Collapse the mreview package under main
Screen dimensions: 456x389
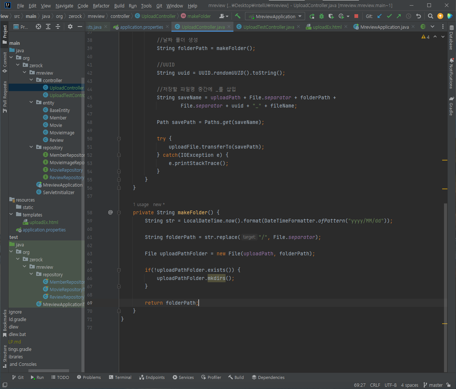(25, 73)
